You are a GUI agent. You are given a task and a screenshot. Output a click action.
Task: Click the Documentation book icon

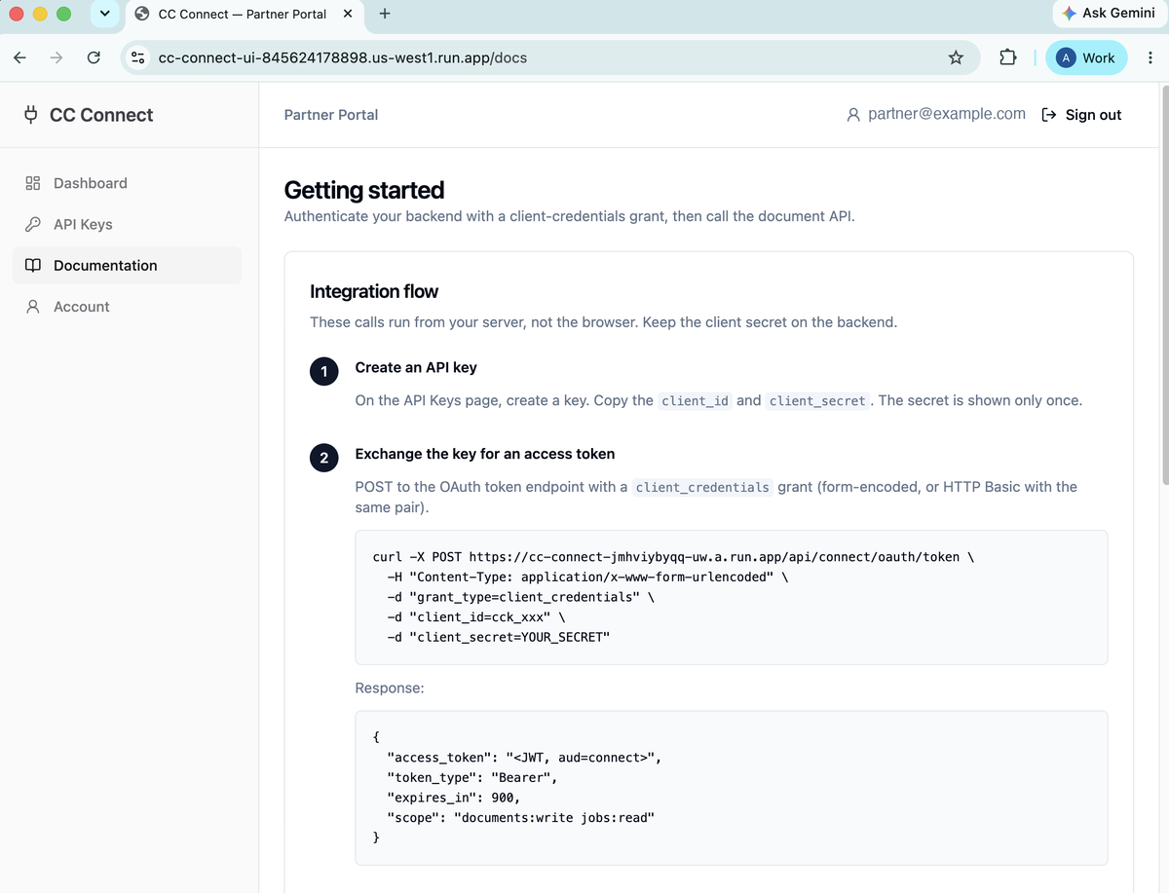33,265
